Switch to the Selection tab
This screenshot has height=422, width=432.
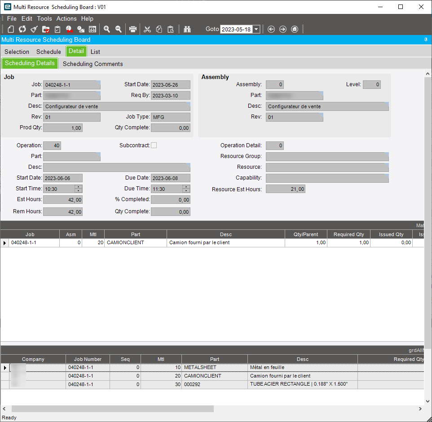[x=17, y=52]
